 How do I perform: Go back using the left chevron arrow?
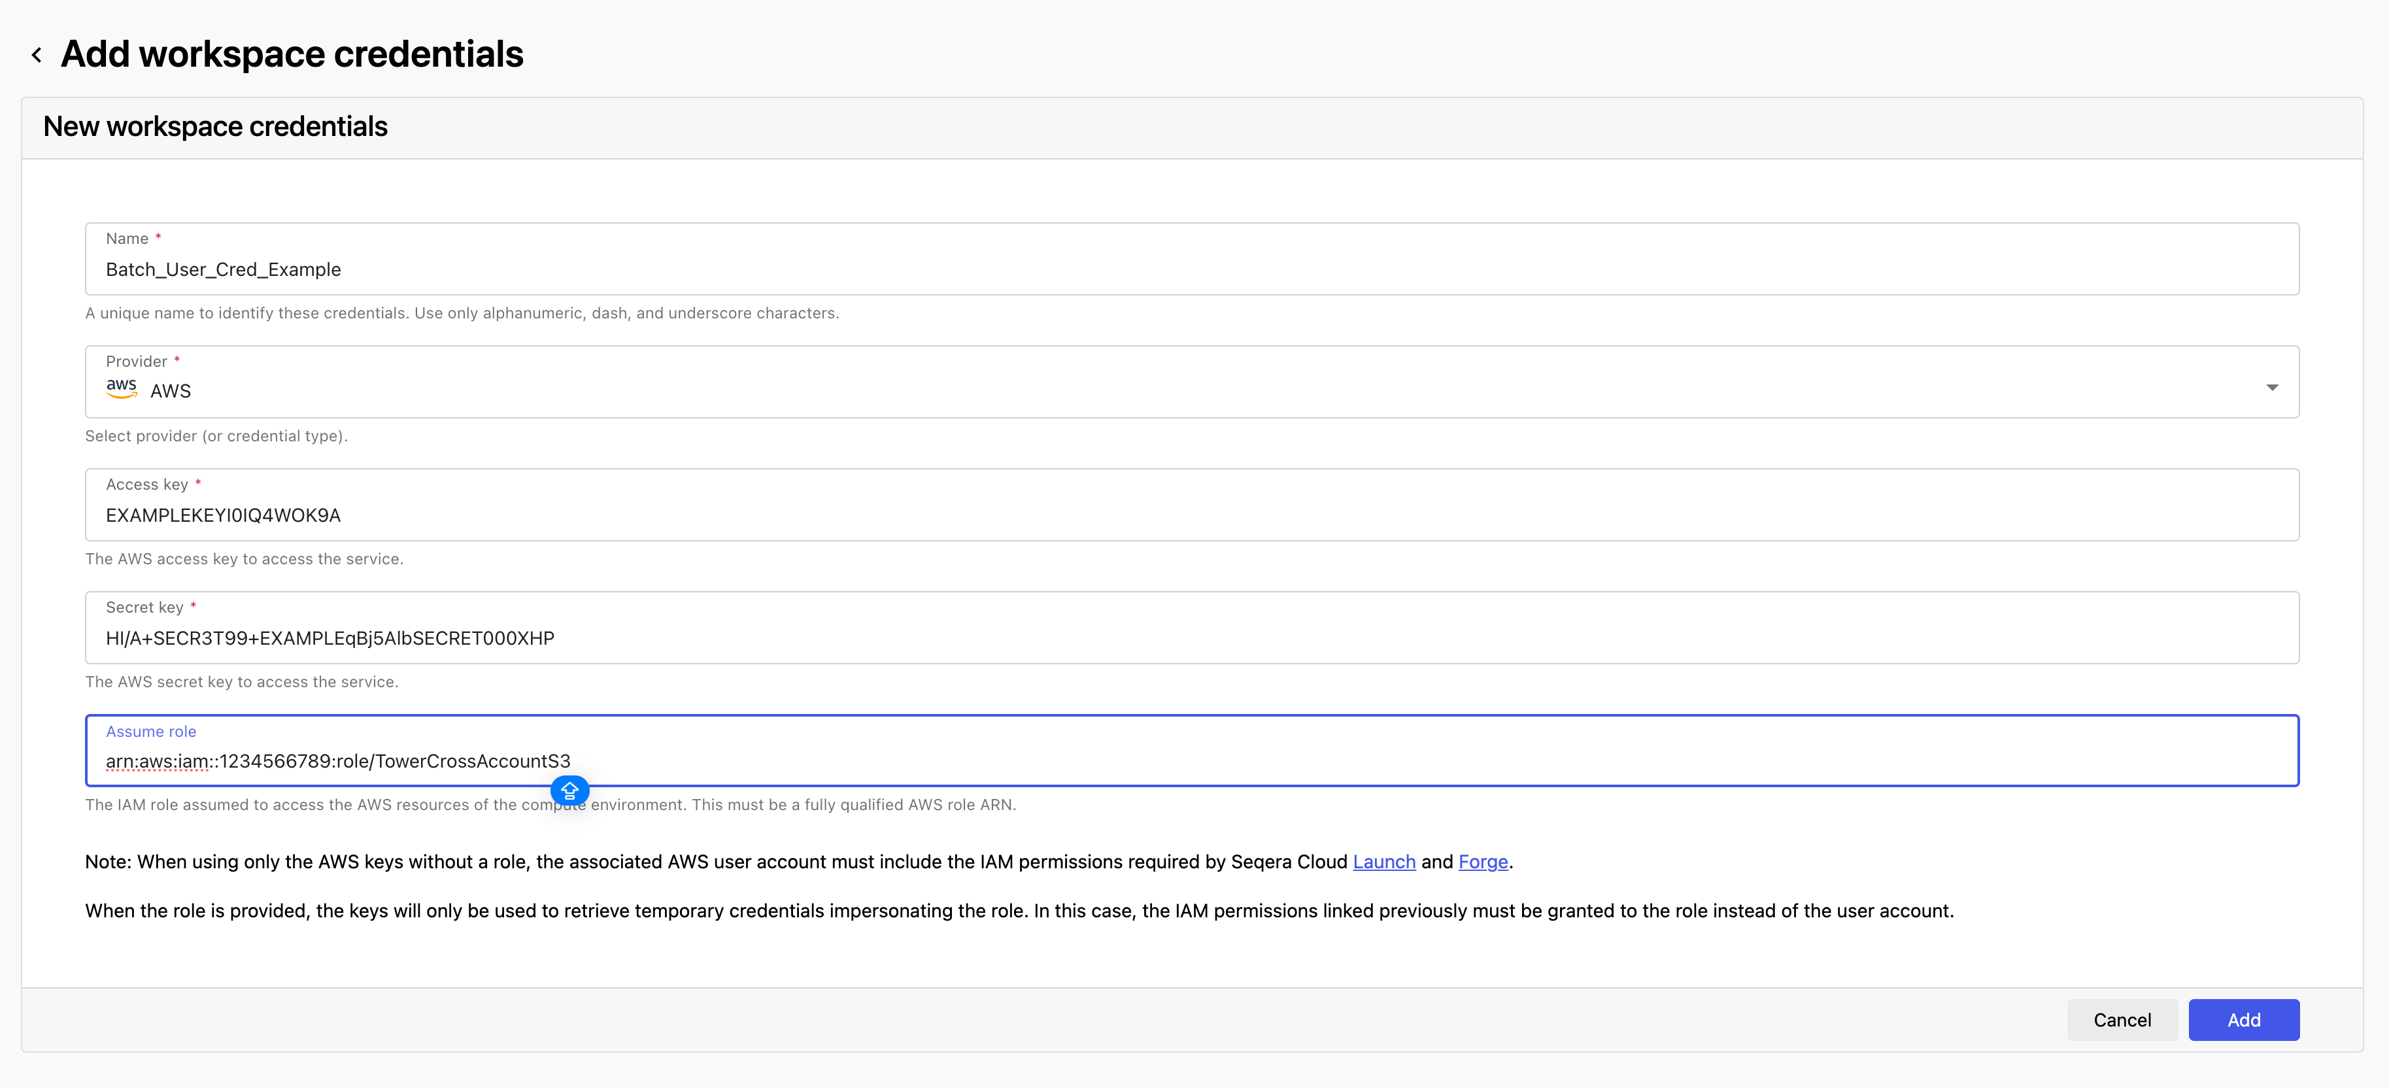[36, 55]
